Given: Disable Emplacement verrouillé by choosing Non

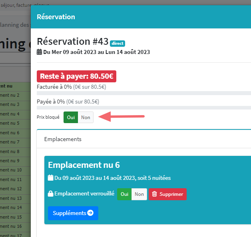Looking at the screenshot, I should pos(139,194).
